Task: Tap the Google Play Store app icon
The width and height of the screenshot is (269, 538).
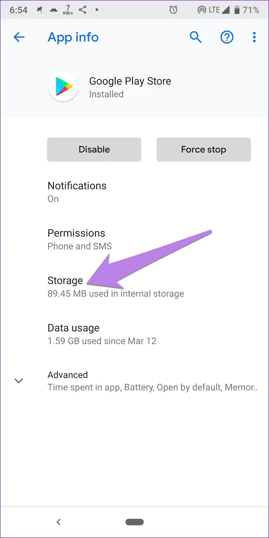Action: click(63, 87)
